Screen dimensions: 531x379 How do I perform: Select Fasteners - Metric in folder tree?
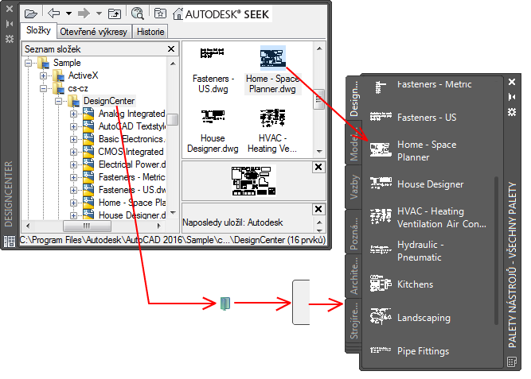click(131, 177)
